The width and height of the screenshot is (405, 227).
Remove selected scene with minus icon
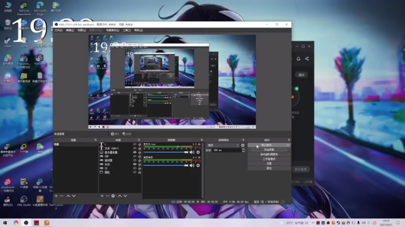coord(61,196)
